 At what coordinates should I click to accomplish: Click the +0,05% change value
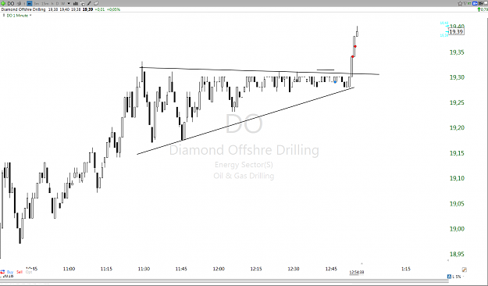113,9
